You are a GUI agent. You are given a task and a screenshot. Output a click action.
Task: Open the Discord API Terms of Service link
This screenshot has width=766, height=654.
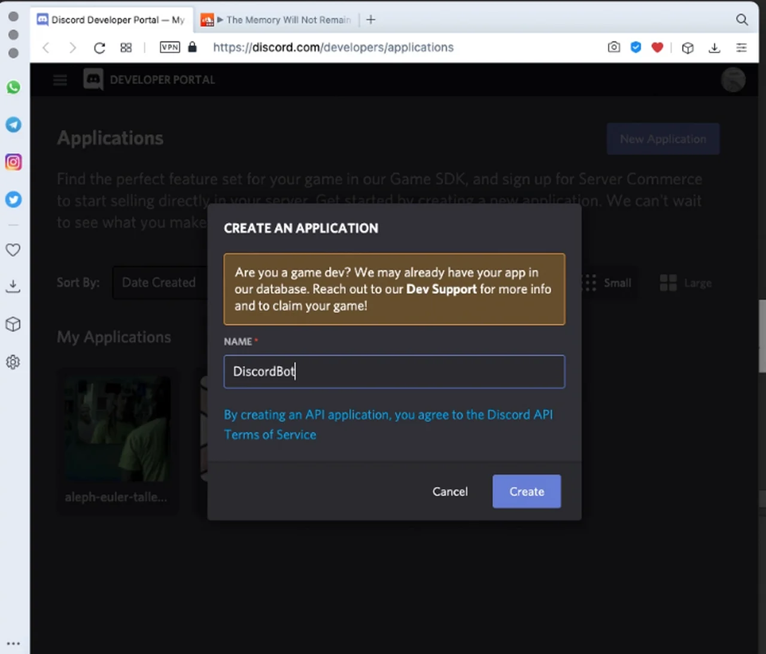click(x=269, y=435)
